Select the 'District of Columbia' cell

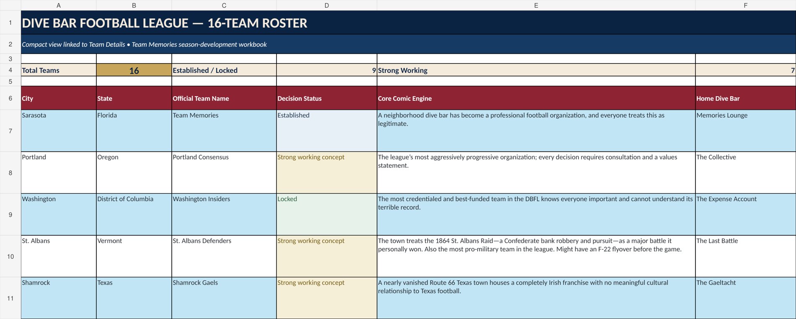tap(134, 214)
